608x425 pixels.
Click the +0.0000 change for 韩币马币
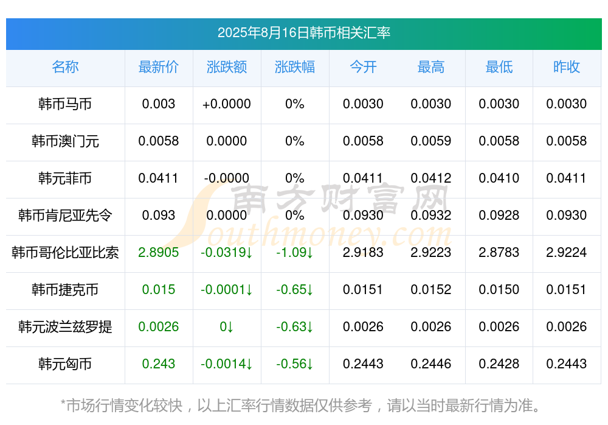[x=226, y=104]
